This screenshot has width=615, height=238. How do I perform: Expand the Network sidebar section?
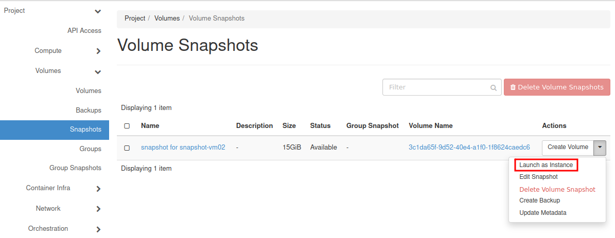point(98,209)
